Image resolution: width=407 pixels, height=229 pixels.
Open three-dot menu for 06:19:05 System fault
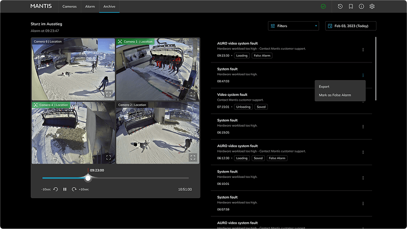pyautogui.click(x=363, y=126)
